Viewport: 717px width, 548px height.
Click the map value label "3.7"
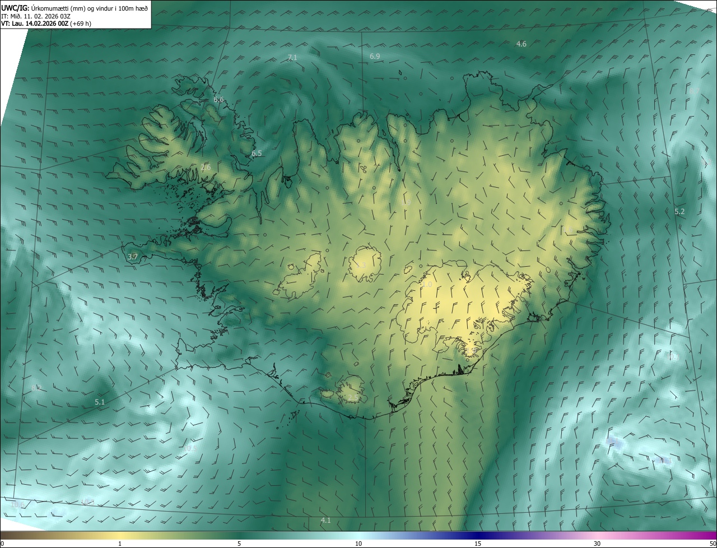point(133,257)
